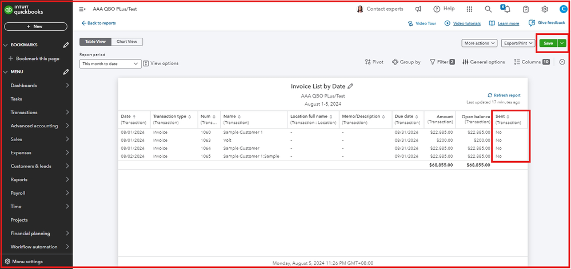Click the Group by icon

tap(395, 62)
